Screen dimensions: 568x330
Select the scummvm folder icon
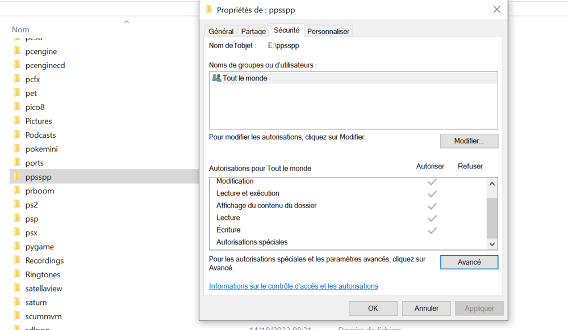pos(16,316)
